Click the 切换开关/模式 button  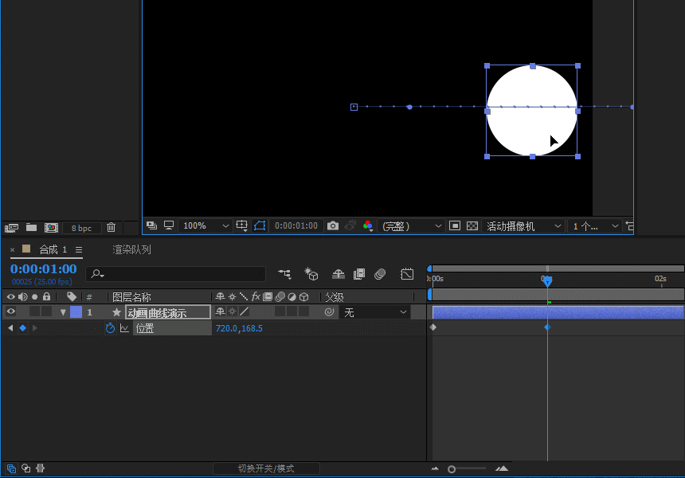266,468
